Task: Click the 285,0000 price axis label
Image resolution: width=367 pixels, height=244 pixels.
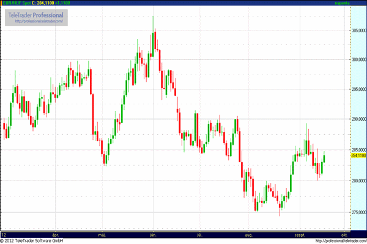Action: click(x=359, y=149)
